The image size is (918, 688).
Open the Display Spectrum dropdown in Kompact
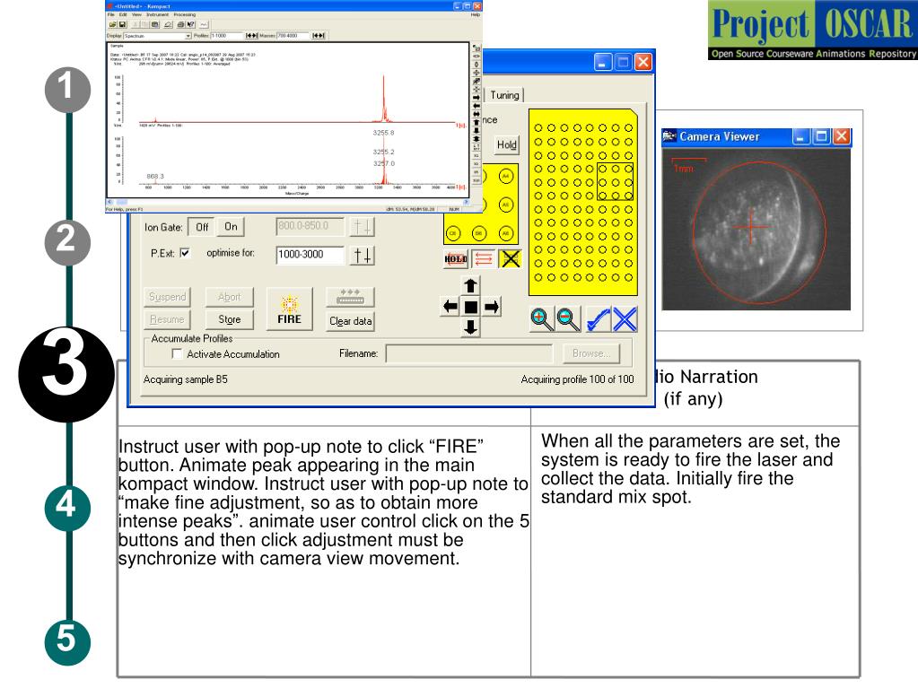pyautogui.click(x=188, y=36)
